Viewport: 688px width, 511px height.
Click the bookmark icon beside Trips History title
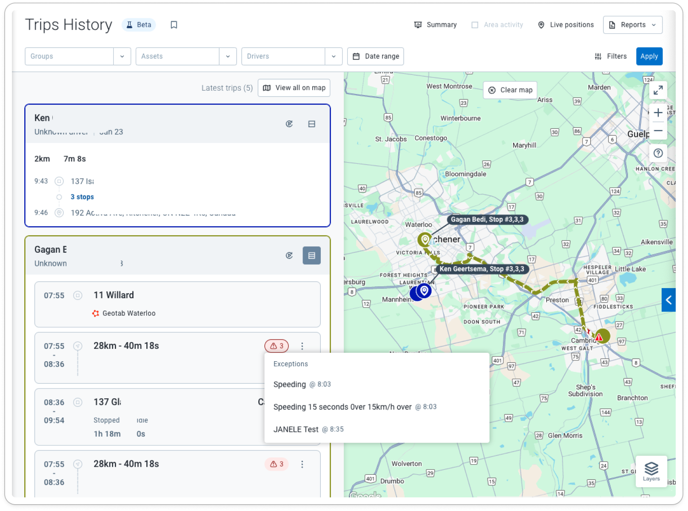coord(174,25)
